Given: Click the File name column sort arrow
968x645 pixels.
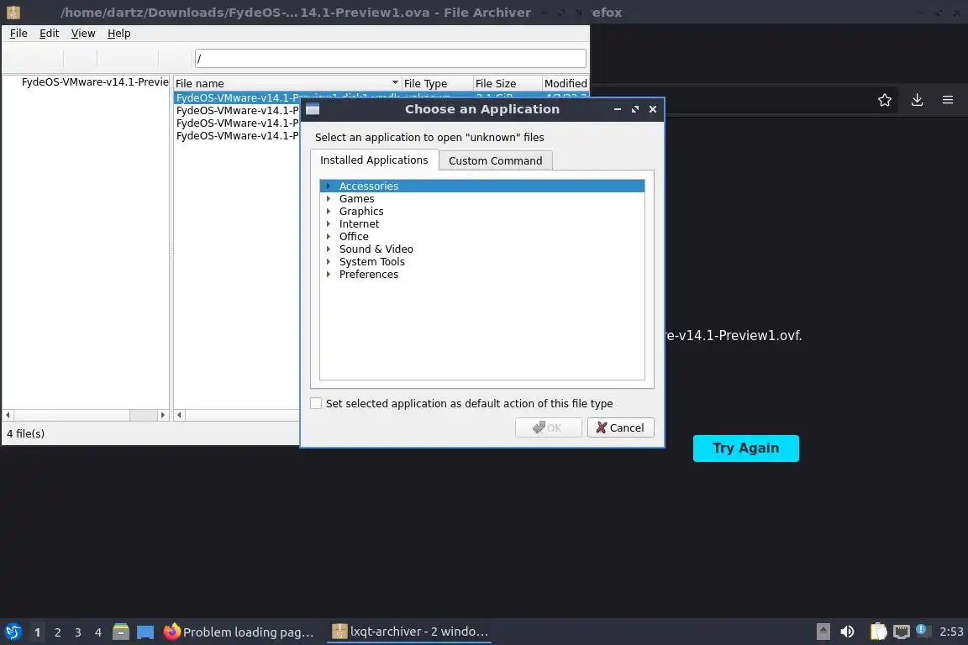Looking at the screenshot, I should point(394,82).
